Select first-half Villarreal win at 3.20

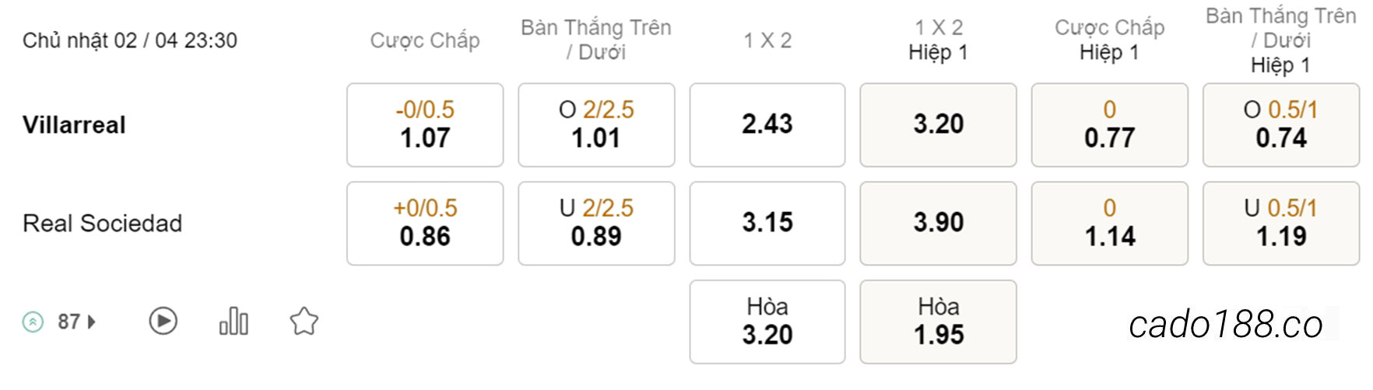939,125
